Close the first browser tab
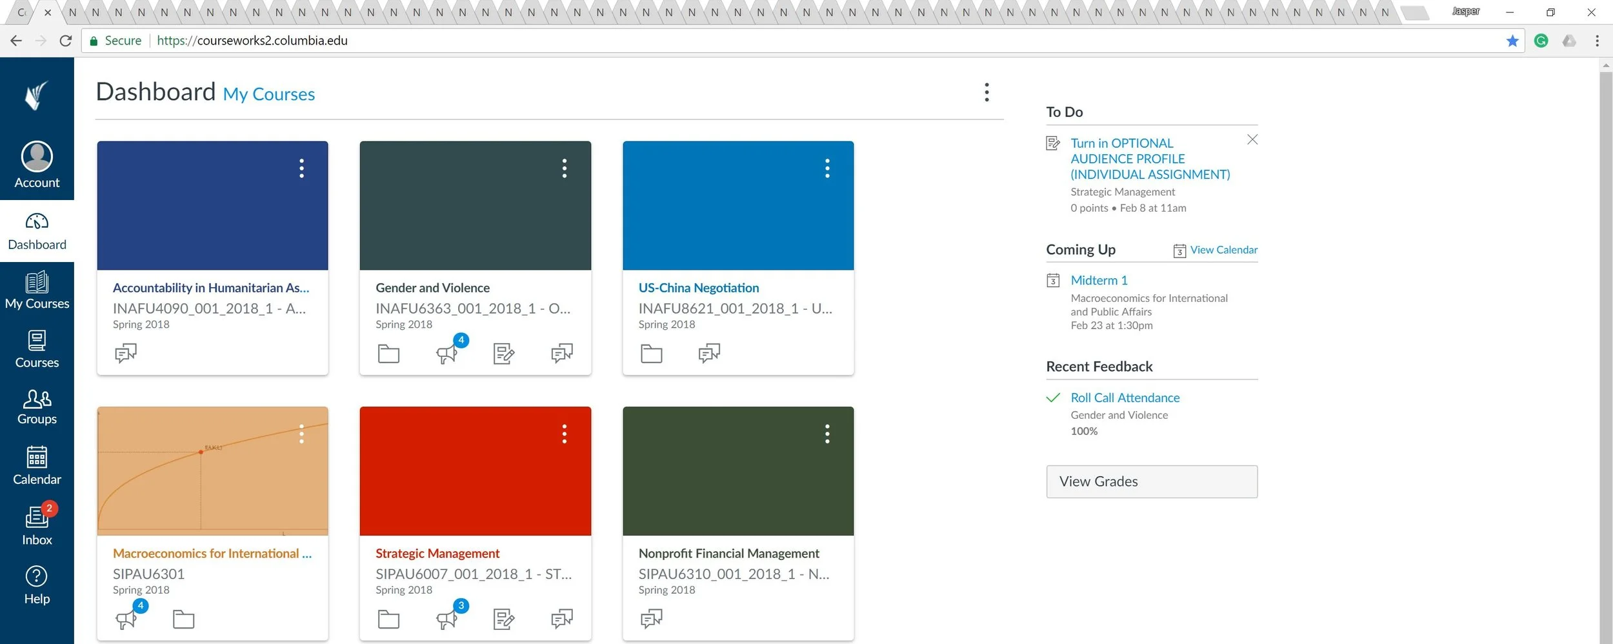Screen dimensions: 1613x644 pyautogui.click(x=47, y=12)
